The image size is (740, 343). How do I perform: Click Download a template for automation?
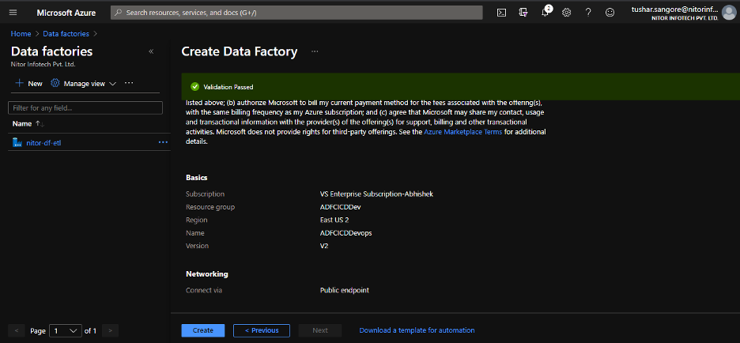coord(417,330)
